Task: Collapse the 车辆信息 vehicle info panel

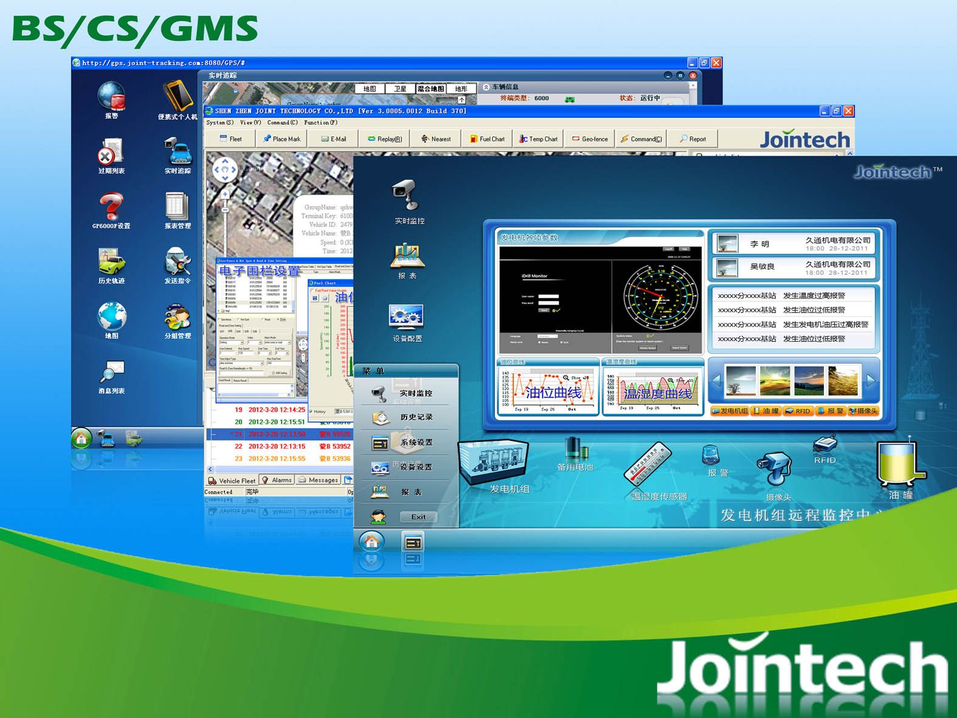Action: coord(486,87)
